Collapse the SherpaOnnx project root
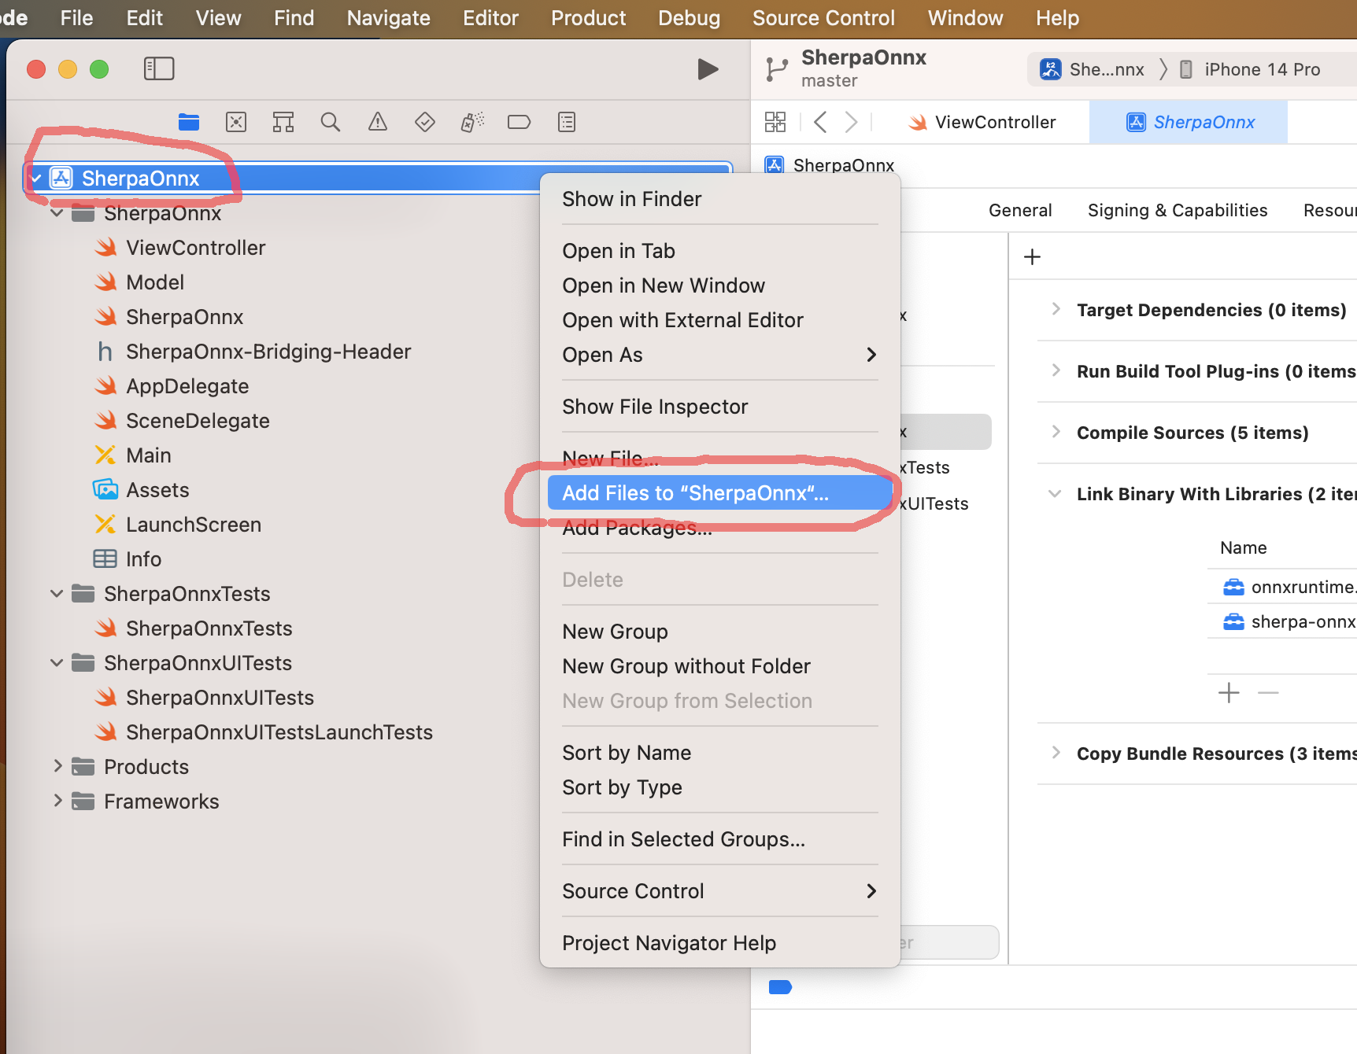 35,179
